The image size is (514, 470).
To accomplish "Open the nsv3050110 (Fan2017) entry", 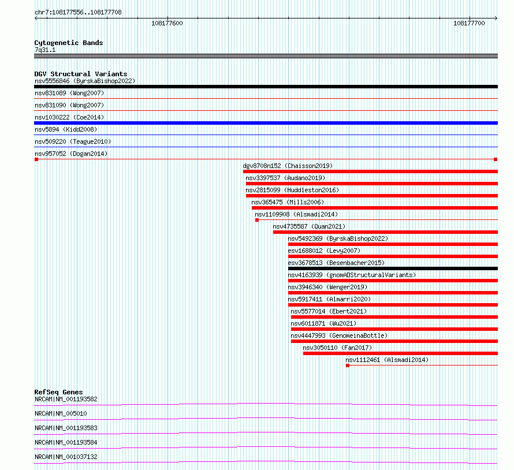I will (x=337, y=348).
